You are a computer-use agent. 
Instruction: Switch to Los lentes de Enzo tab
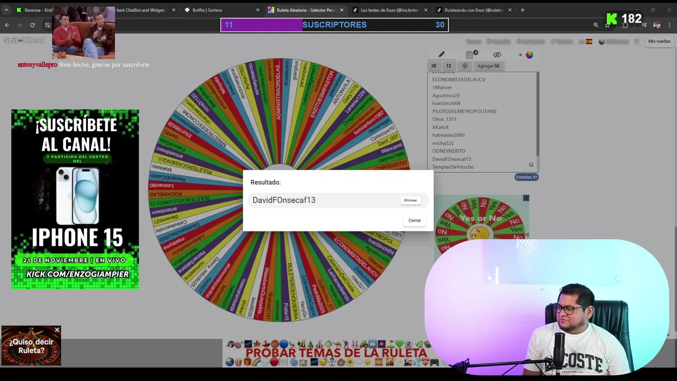coord(389,10)
